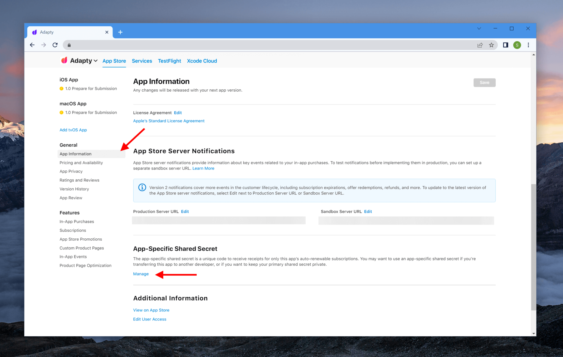Click Manage under App-Specific Shared Secret

tap(141, 274)
